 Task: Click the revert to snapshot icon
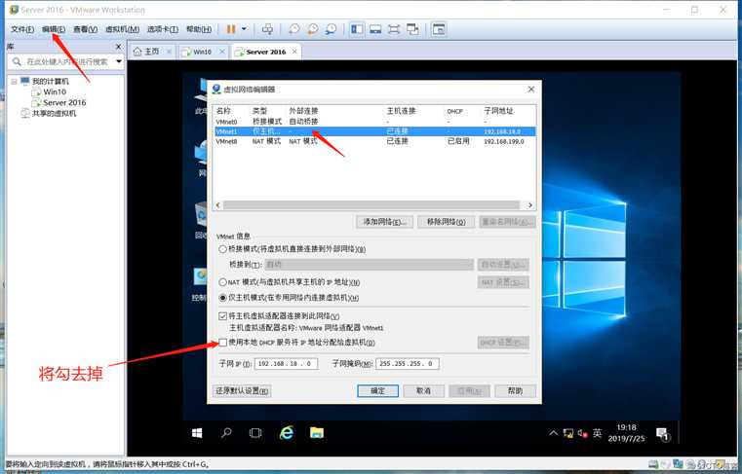pyautogui.click(x=312, y=29)
